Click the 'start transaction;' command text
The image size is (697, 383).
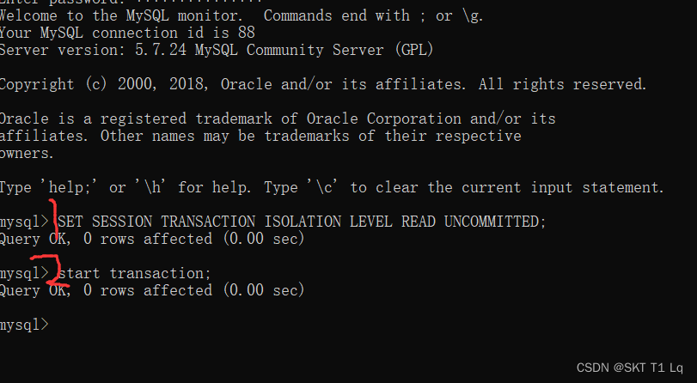point(135,273)
